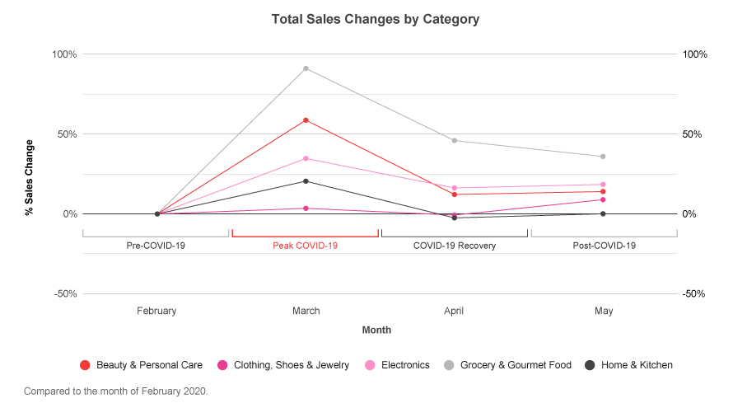Select the COVID-19 Recovery period label

click(454, 246)
